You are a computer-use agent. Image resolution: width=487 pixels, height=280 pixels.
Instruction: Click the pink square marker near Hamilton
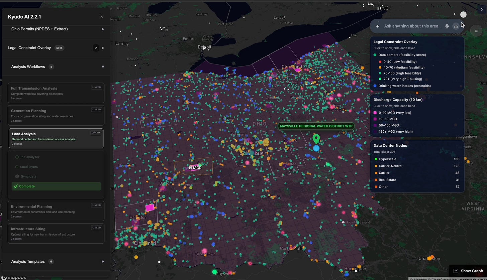(150, 207)
